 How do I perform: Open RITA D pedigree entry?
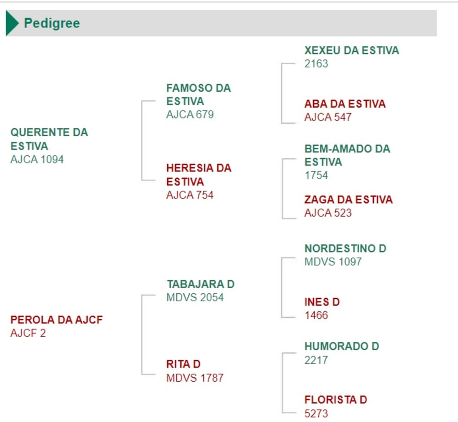point(183,364)
